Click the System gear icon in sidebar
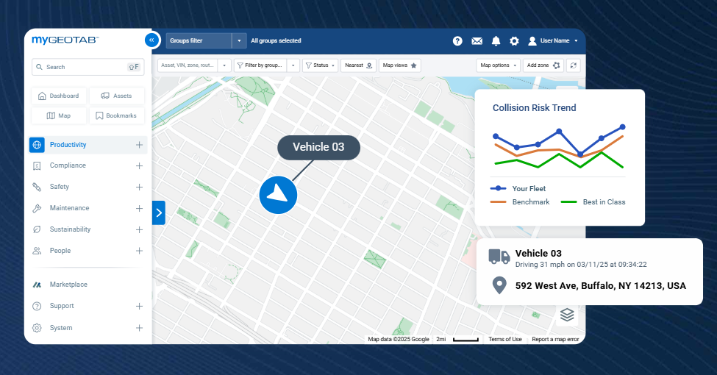Screen dimensions: 717x375 pos(37,328)
